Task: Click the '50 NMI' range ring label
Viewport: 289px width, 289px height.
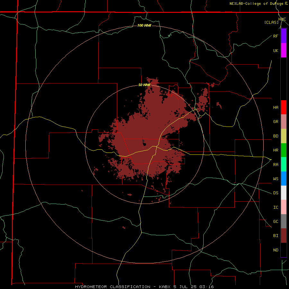Action: tap(144, 85)
